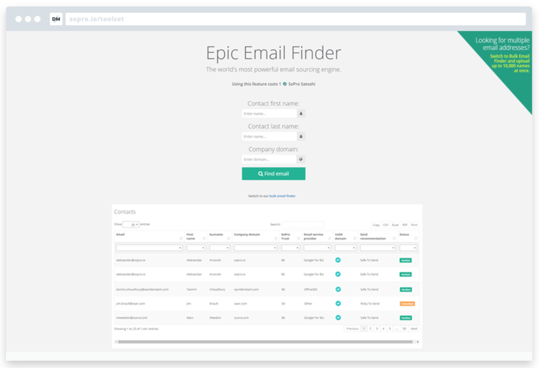Open the Company domain filter dropdown

pos(255,248)
